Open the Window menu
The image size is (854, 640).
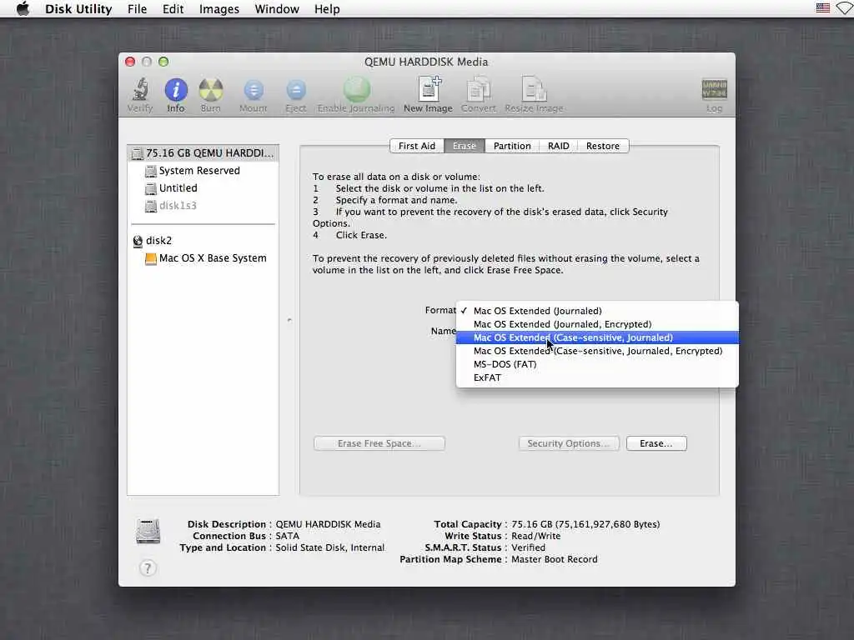coord(277,9)
